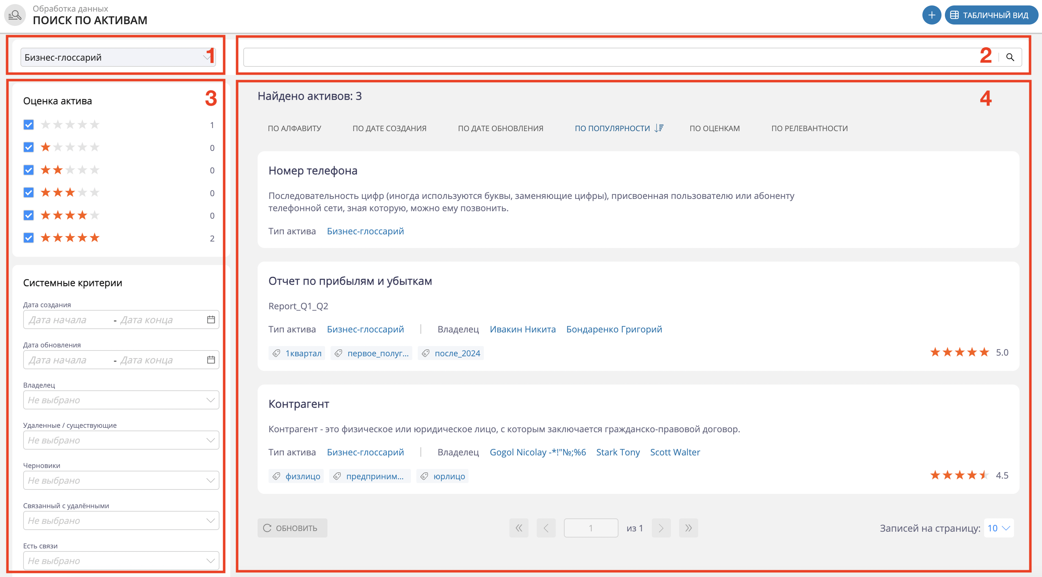Image resolution: width=1042 pixels, height=577 pixels.
Task: Open the Бизнес-глоссарий asset type dropdown
Action: click(118, 57)
